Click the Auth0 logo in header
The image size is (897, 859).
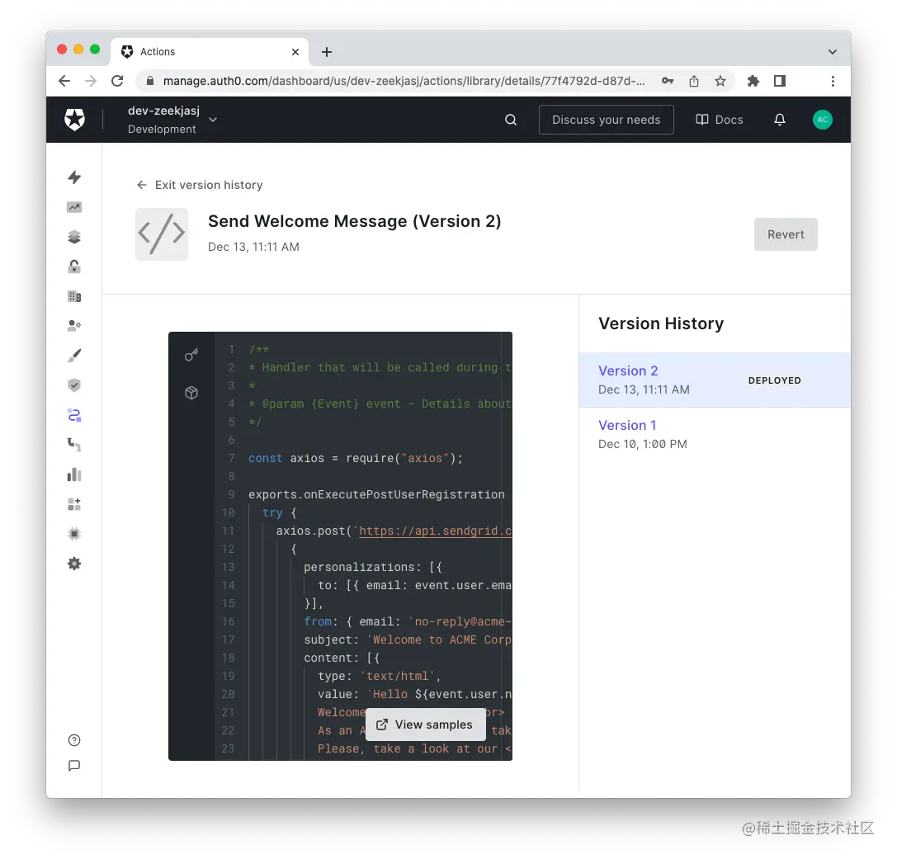[x=75, y=120]
